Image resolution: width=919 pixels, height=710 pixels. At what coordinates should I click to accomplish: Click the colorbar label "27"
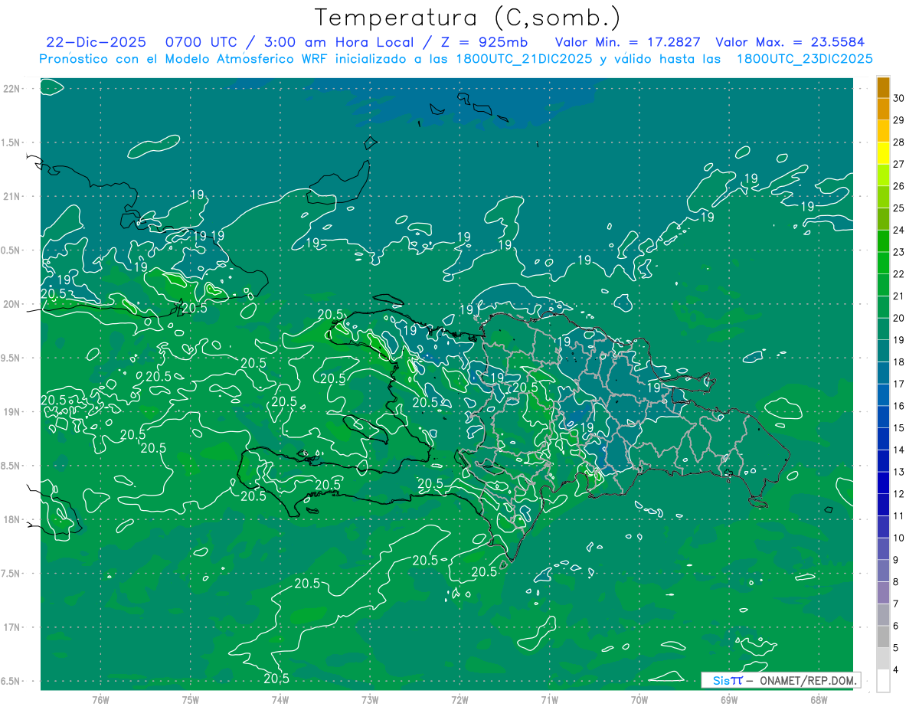click(899, 164)
